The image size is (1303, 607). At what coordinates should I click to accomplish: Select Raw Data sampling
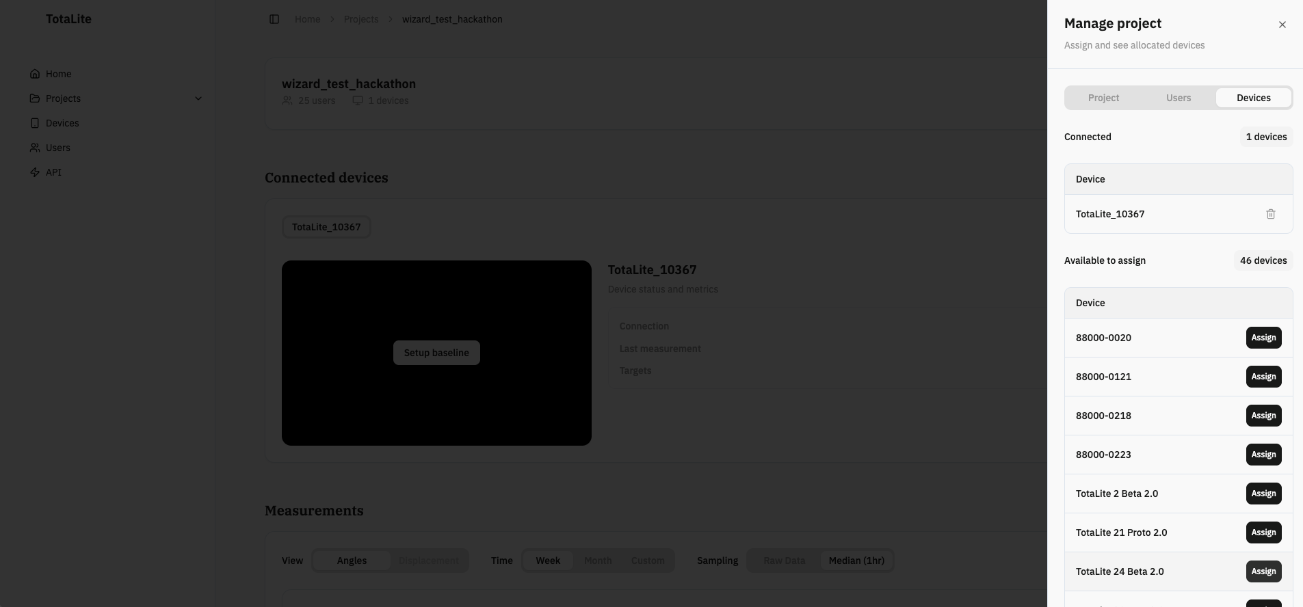coord(784,561)
